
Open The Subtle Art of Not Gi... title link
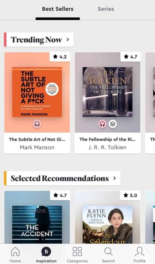(37, 139)
